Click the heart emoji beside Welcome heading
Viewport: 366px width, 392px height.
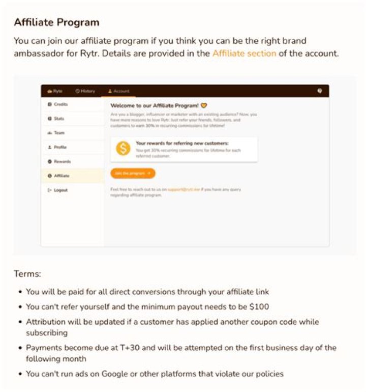point(204,106)
